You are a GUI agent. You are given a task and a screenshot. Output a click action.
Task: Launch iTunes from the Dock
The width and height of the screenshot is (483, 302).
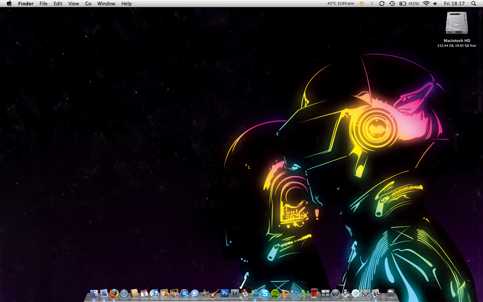coord(154,294)
